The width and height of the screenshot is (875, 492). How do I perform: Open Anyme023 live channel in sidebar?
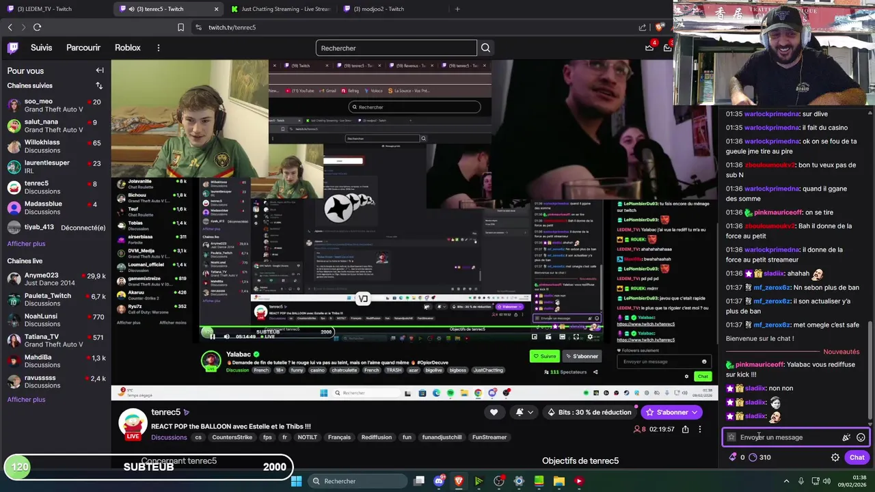pos(55,279)
